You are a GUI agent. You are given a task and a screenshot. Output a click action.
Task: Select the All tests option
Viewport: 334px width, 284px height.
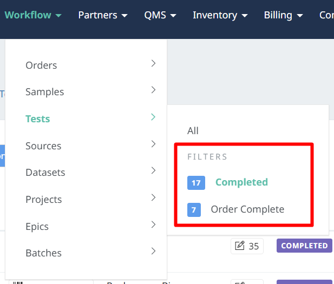pos(193,131)
